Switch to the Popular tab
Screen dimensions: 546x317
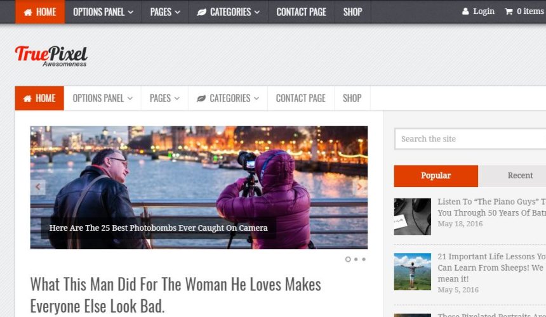pos(436,176)
